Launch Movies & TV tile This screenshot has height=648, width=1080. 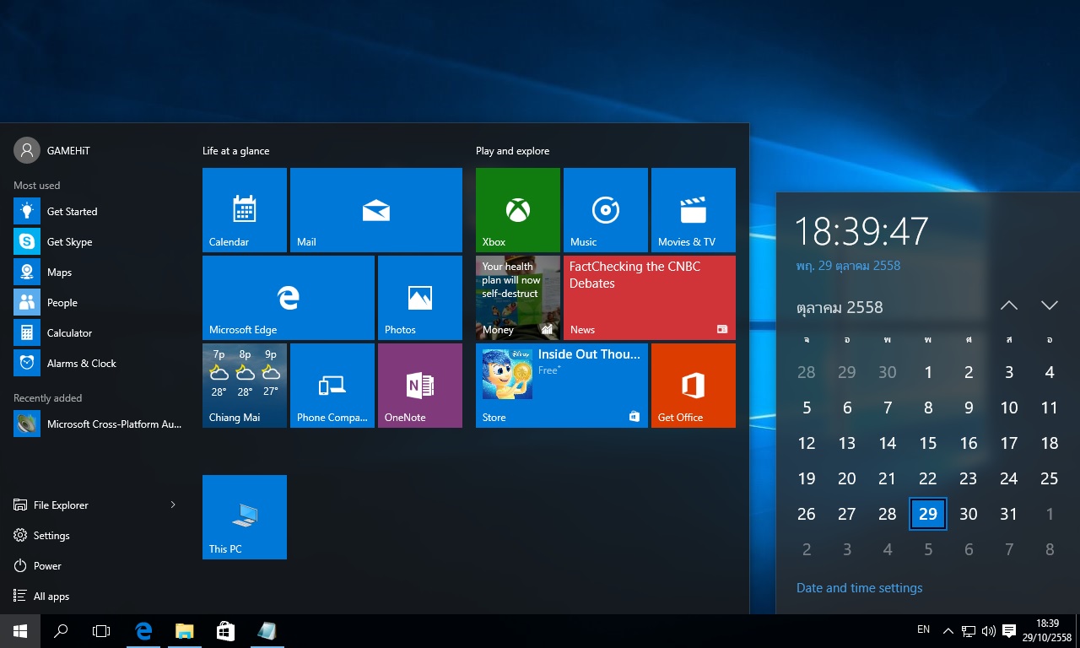693,209
